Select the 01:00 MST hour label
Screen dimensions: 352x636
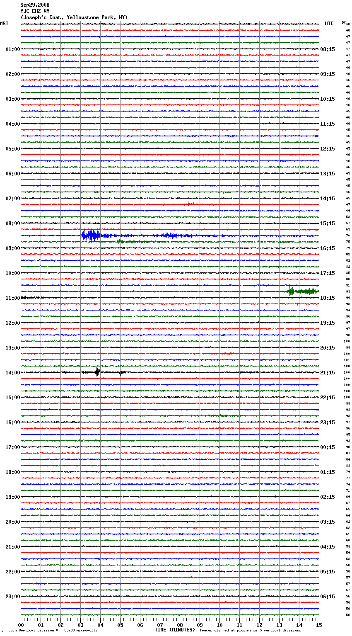pyautogui.click(x=13, y=49)
